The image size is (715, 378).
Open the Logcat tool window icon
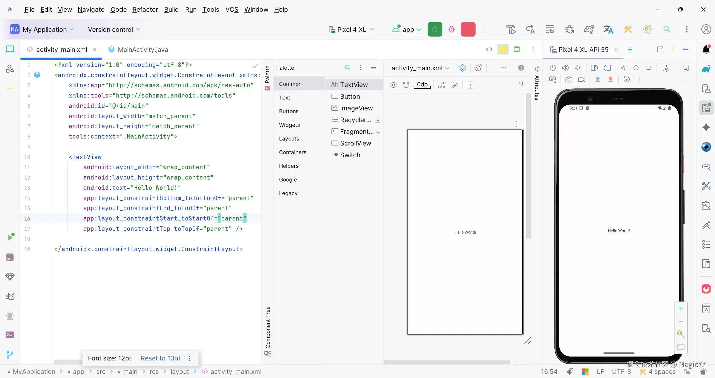point(10,296)
